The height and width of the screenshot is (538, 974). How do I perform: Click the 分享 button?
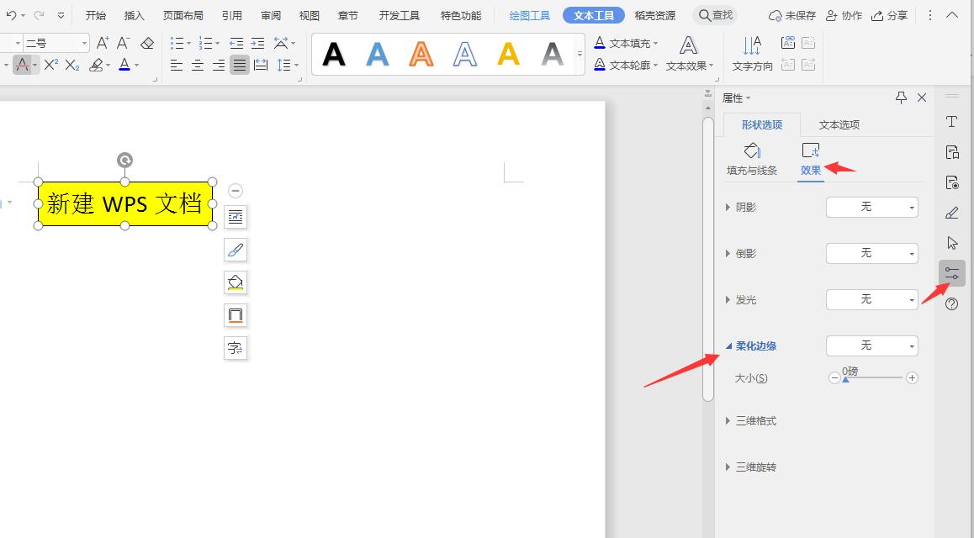coord(892,14)
